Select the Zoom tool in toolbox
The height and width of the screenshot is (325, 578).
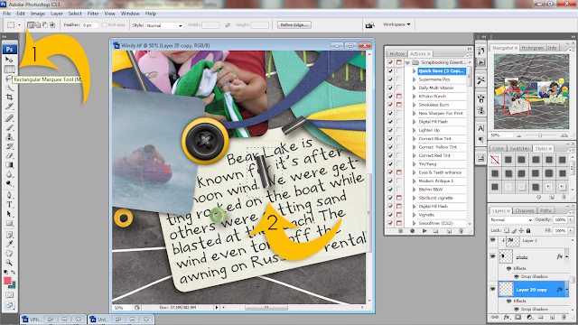click(10, 263)
